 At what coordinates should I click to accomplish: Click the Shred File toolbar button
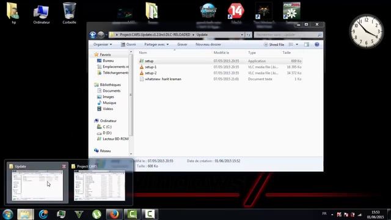click(274, 45)
